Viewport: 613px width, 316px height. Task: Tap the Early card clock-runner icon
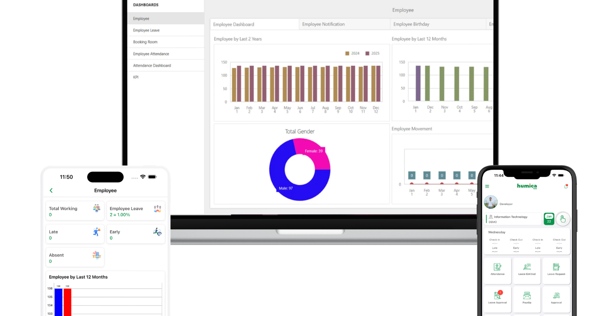coord(157,232)
